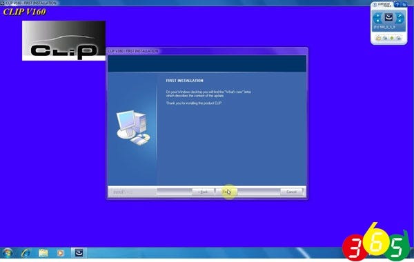Screen dimensions: 414x262
Task: Select the mounted CLIP image icon in gadget
Action: pyautogui.click(x=388, y=17)
